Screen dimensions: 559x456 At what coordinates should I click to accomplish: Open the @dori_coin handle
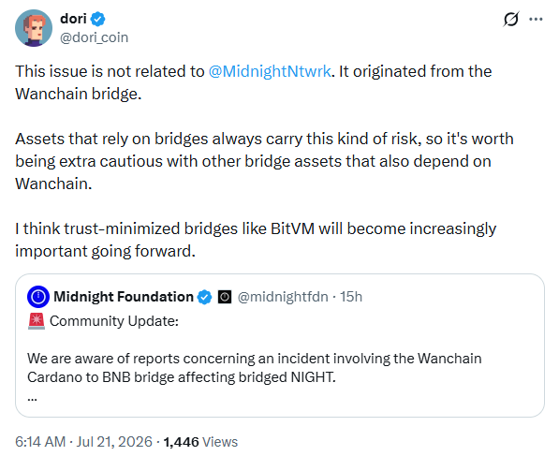95,37
